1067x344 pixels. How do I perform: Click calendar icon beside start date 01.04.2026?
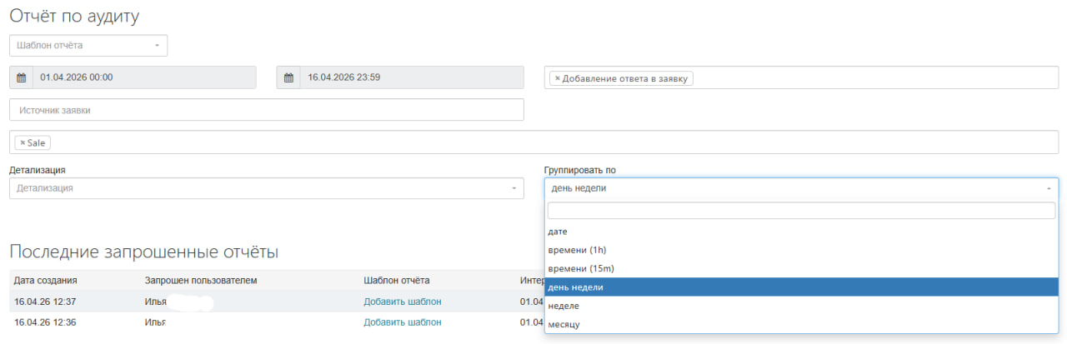coord(22,77)
